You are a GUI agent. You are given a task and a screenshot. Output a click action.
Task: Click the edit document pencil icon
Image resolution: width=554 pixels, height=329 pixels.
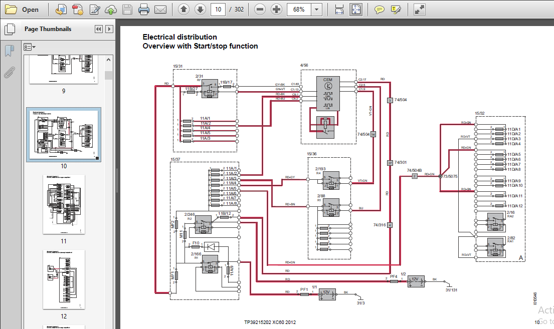[94, 10]
